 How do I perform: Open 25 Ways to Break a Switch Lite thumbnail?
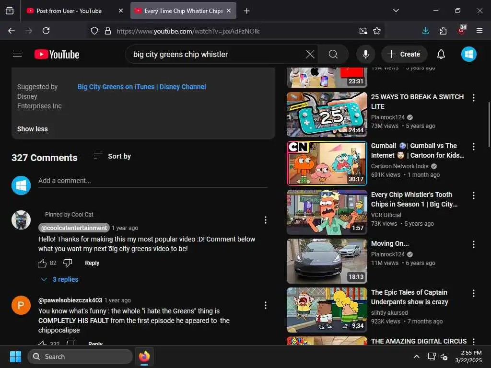pos(327,114)
